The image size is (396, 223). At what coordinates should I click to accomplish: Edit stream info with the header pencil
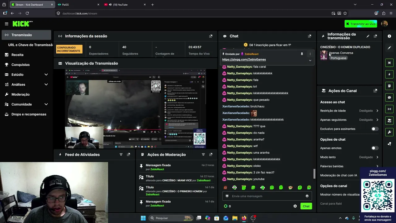coord(368,36)
